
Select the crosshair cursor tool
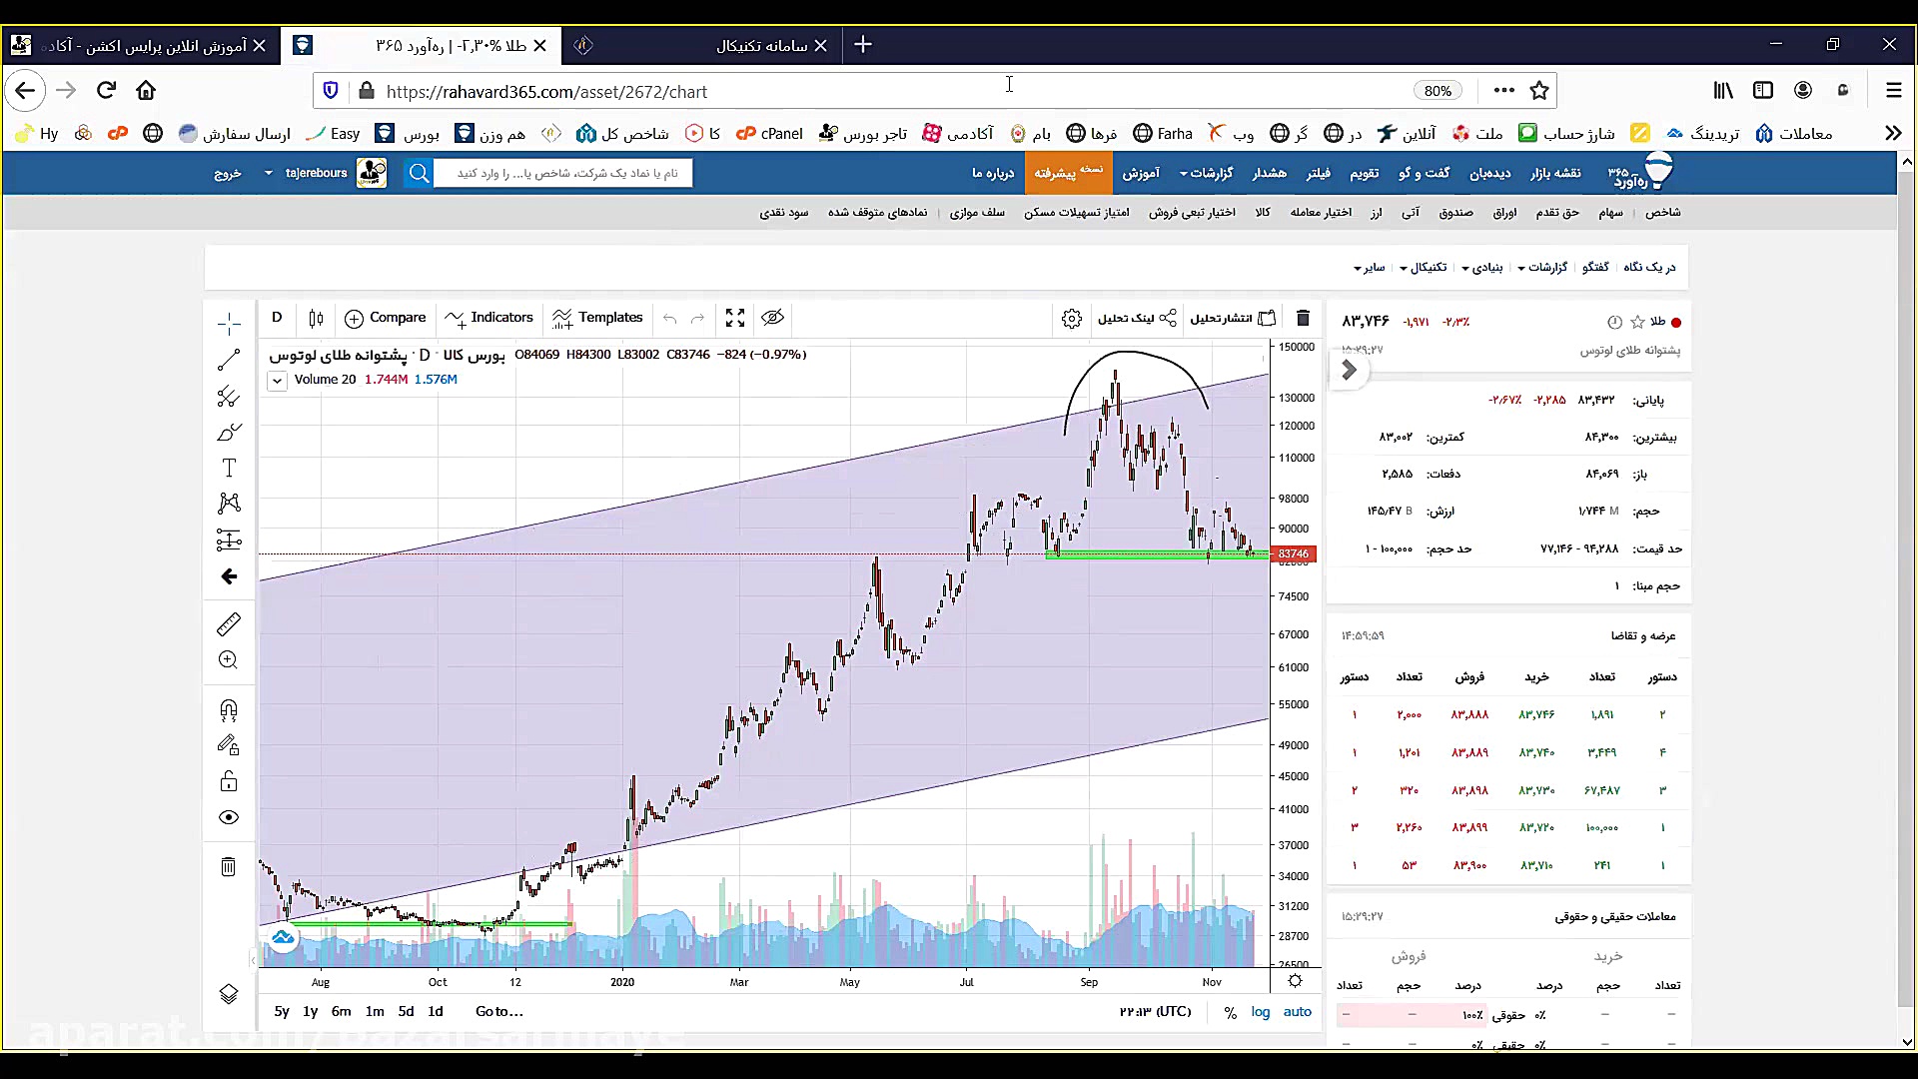229,324
